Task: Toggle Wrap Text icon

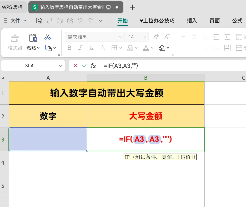Action: pos(239,37)
